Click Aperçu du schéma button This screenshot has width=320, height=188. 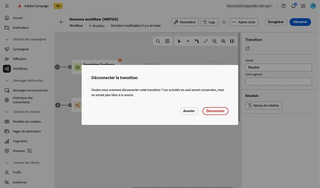[264, 106]
